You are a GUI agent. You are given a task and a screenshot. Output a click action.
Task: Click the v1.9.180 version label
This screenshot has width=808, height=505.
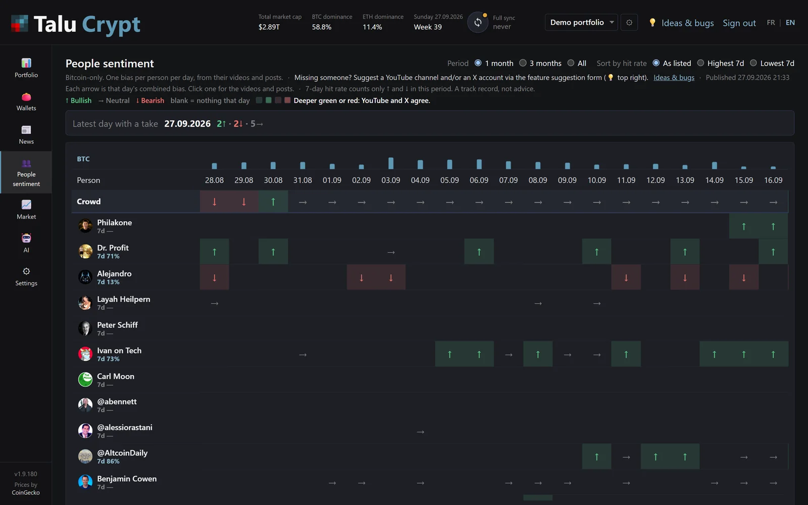26,474
